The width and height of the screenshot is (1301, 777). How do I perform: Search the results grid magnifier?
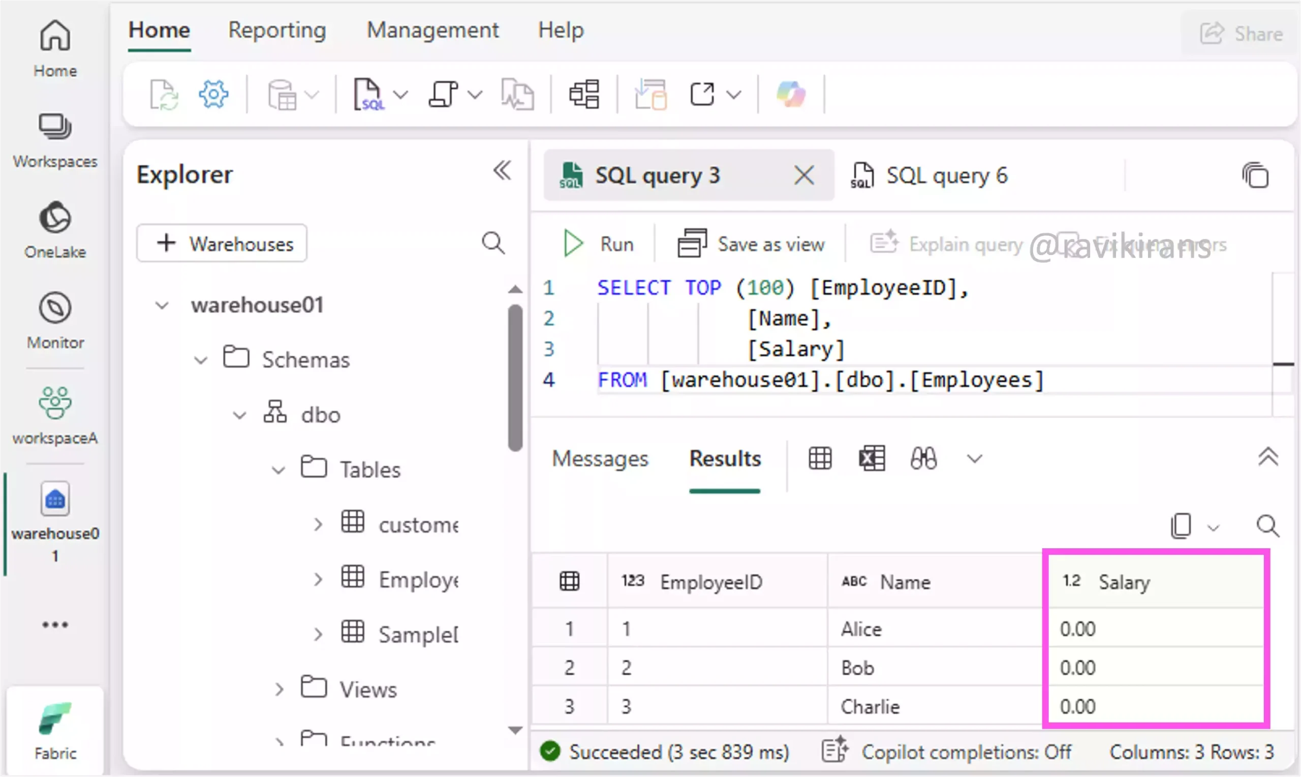(1268, 525)
